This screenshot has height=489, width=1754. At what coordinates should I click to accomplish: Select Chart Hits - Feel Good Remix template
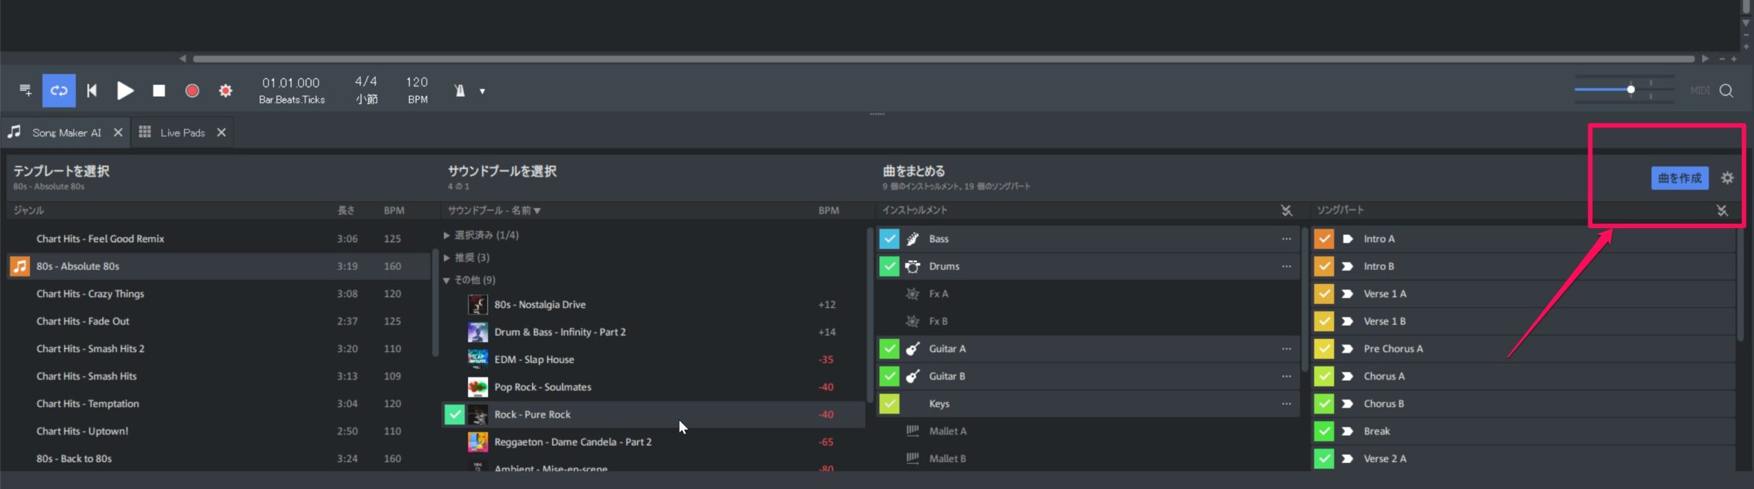[219, 239]
